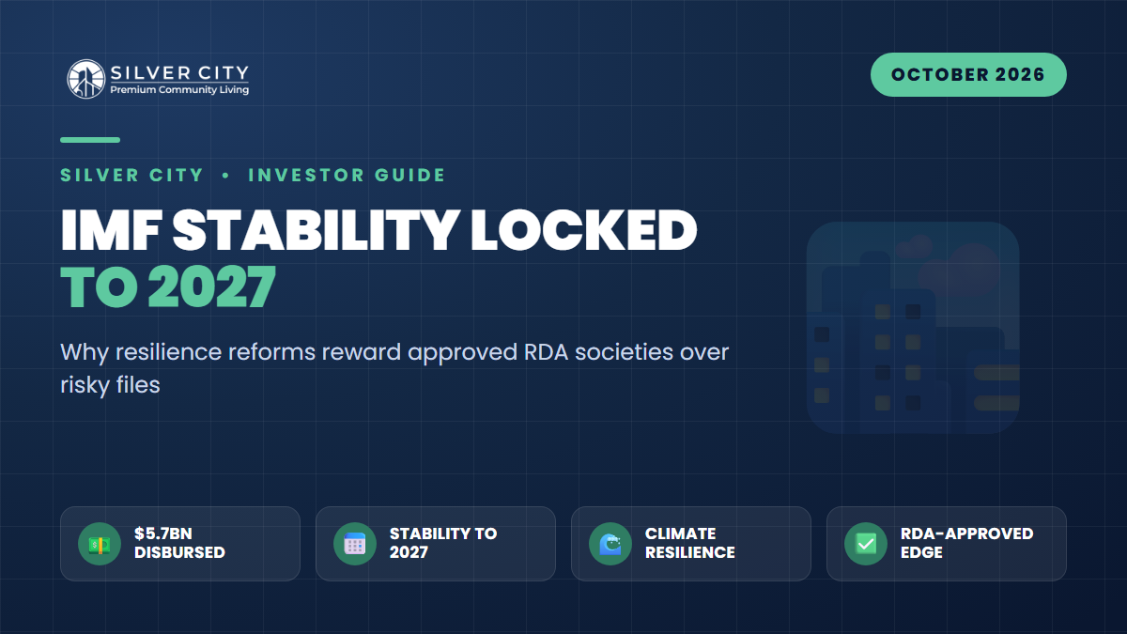
Task: Click the $5.7BN Disbursed card text
Action: pos(179,543)
